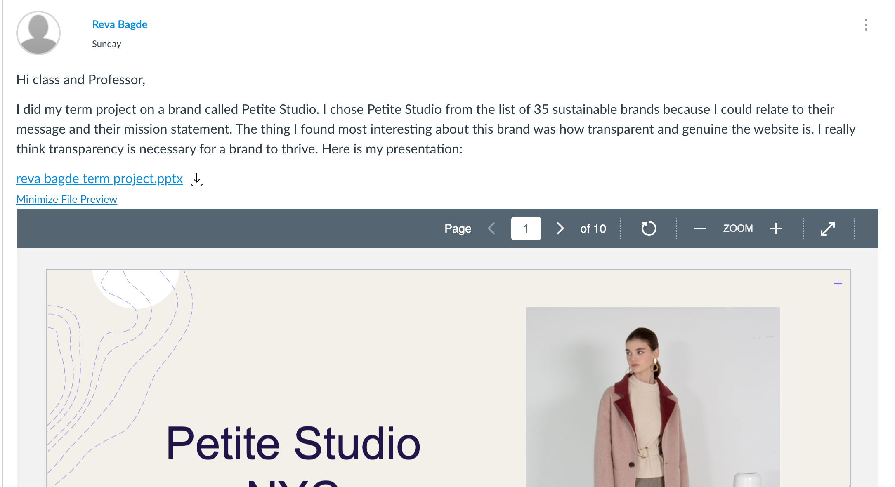Zoom in on the file preview
This screenshot has height=487, width=895.
pyautogui.click(x=776, y=228)
